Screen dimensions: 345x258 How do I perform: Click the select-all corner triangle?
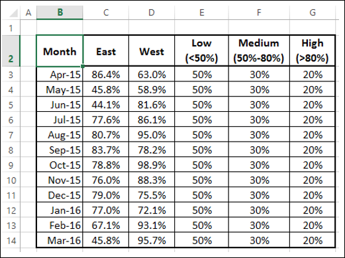(13, 13)
